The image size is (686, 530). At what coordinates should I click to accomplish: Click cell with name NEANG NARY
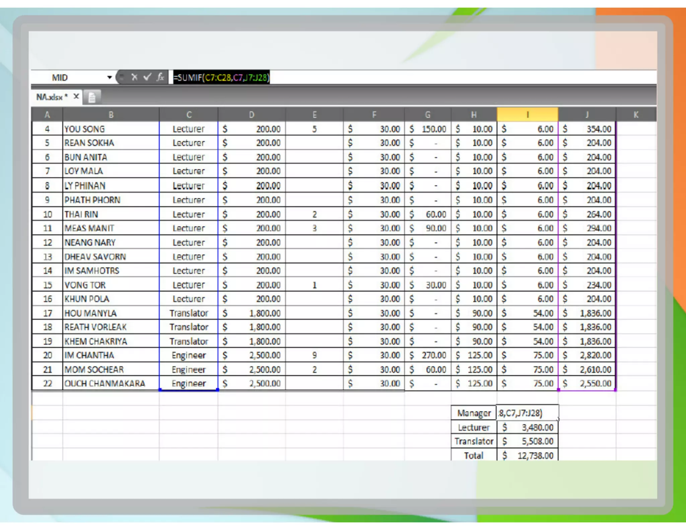111,243
